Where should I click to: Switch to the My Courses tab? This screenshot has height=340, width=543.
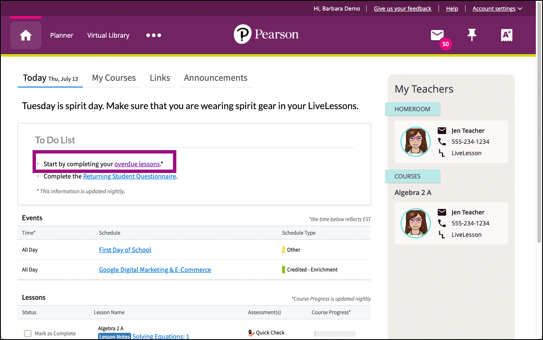click(114, 78)
